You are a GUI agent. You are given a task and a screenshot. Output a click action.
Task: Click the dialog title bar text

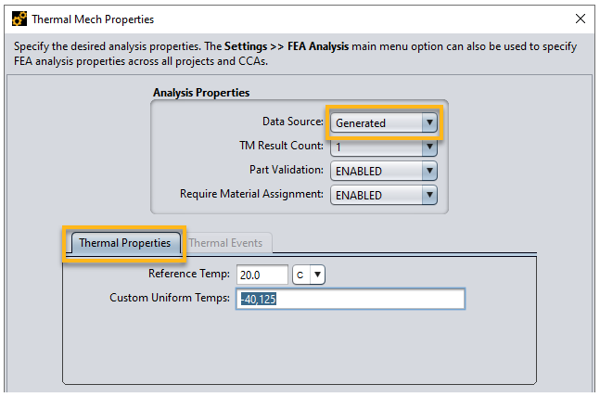[93, 19]
